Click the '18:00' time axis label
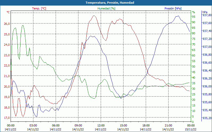 [146, 125]
